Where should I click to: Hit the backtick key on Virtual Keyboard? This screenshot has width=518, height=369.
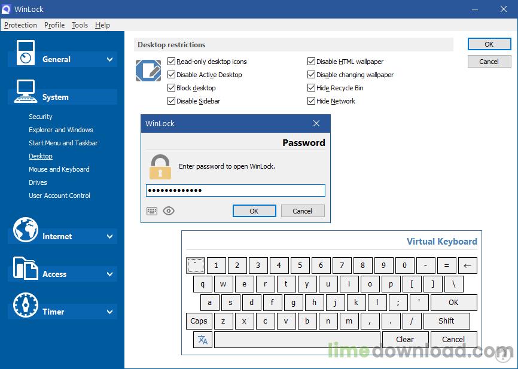[x=196, y=266]
